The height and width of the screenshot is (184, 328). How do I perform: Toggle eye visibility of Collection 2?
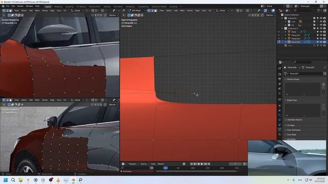click(321, 29)
